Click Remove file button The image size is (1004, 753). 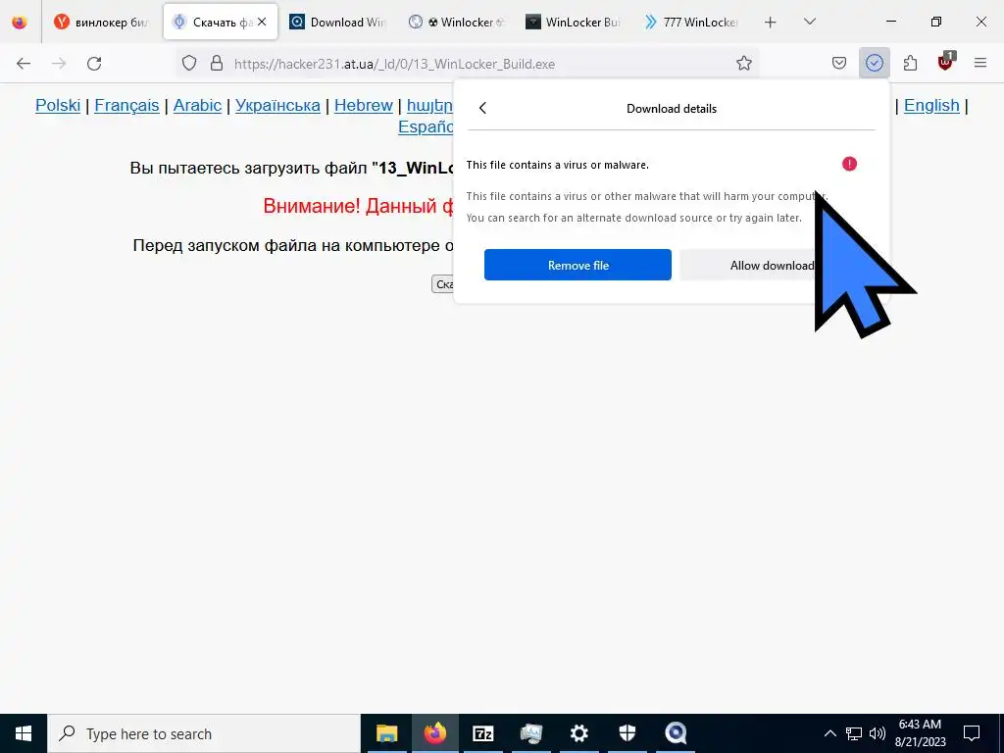click(x=577, y=265)
